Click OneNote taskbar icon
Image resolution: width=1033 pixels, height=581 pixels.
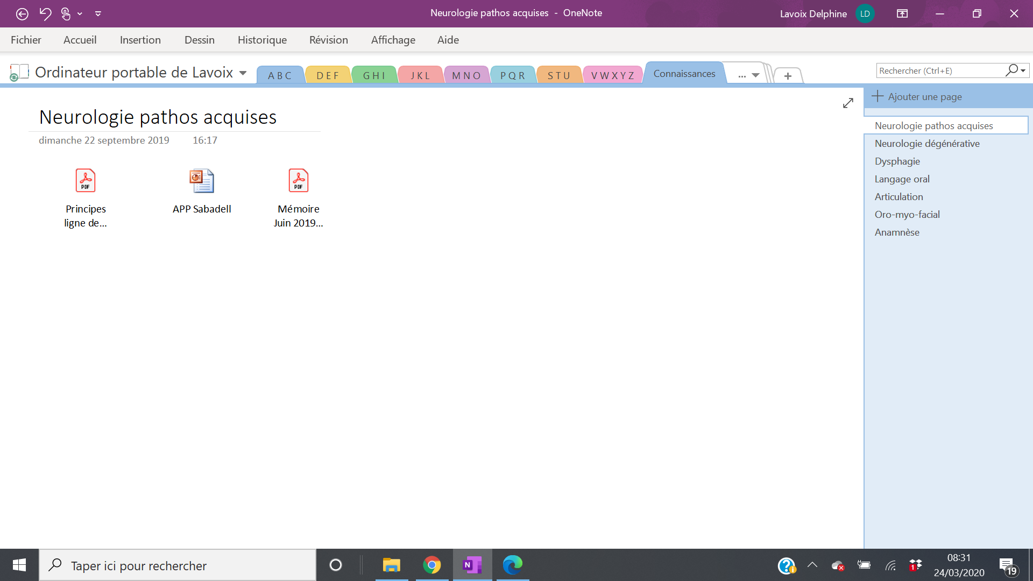click(472, 565)
